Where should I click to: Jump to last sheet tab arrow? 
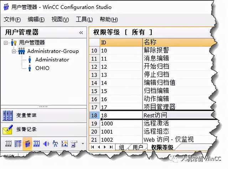(x=111, y=147)
